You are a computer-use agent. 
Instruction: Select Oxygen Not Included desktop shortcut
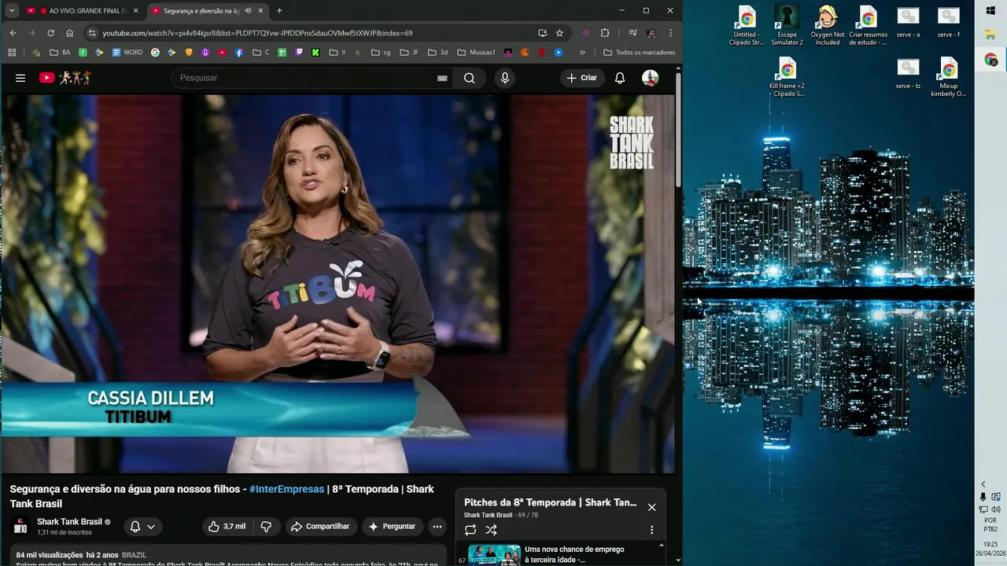(x=828, y=25)
